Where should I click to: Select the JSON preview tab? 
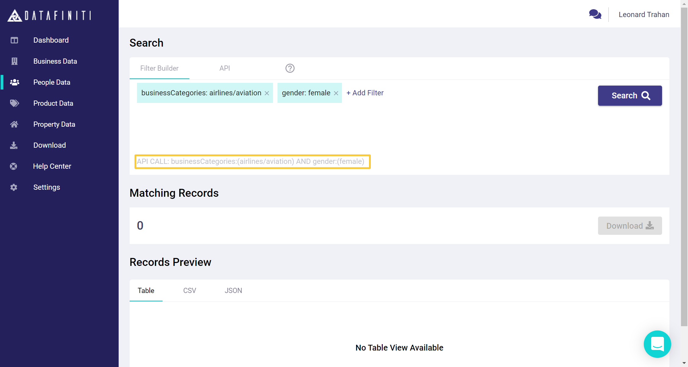click(x=233, y=291)
